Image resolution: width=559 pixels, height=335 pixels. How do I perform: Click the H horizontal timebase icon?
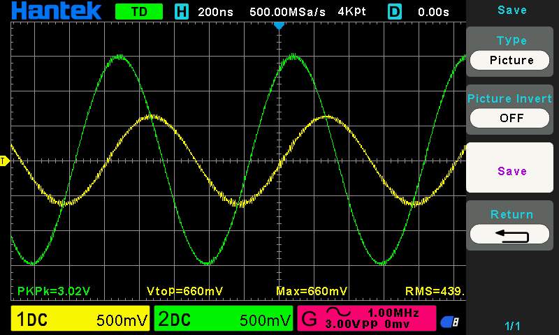coord(182,12)
